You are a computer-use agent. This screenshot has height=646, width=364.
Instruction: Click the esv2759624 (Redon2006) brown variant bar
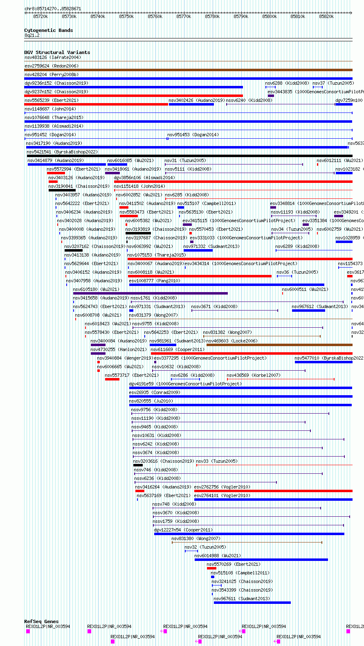pos(188,70)
